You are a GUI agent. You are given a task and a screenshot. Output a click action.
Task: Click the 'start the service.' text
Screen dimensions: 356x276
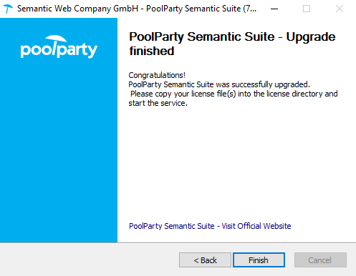(158, 103)
